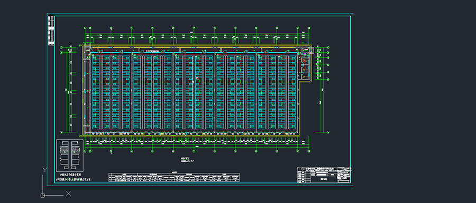Select the revision strip at sheet's upper left
The height and width of the screenshot is (203, 476).
51,31
